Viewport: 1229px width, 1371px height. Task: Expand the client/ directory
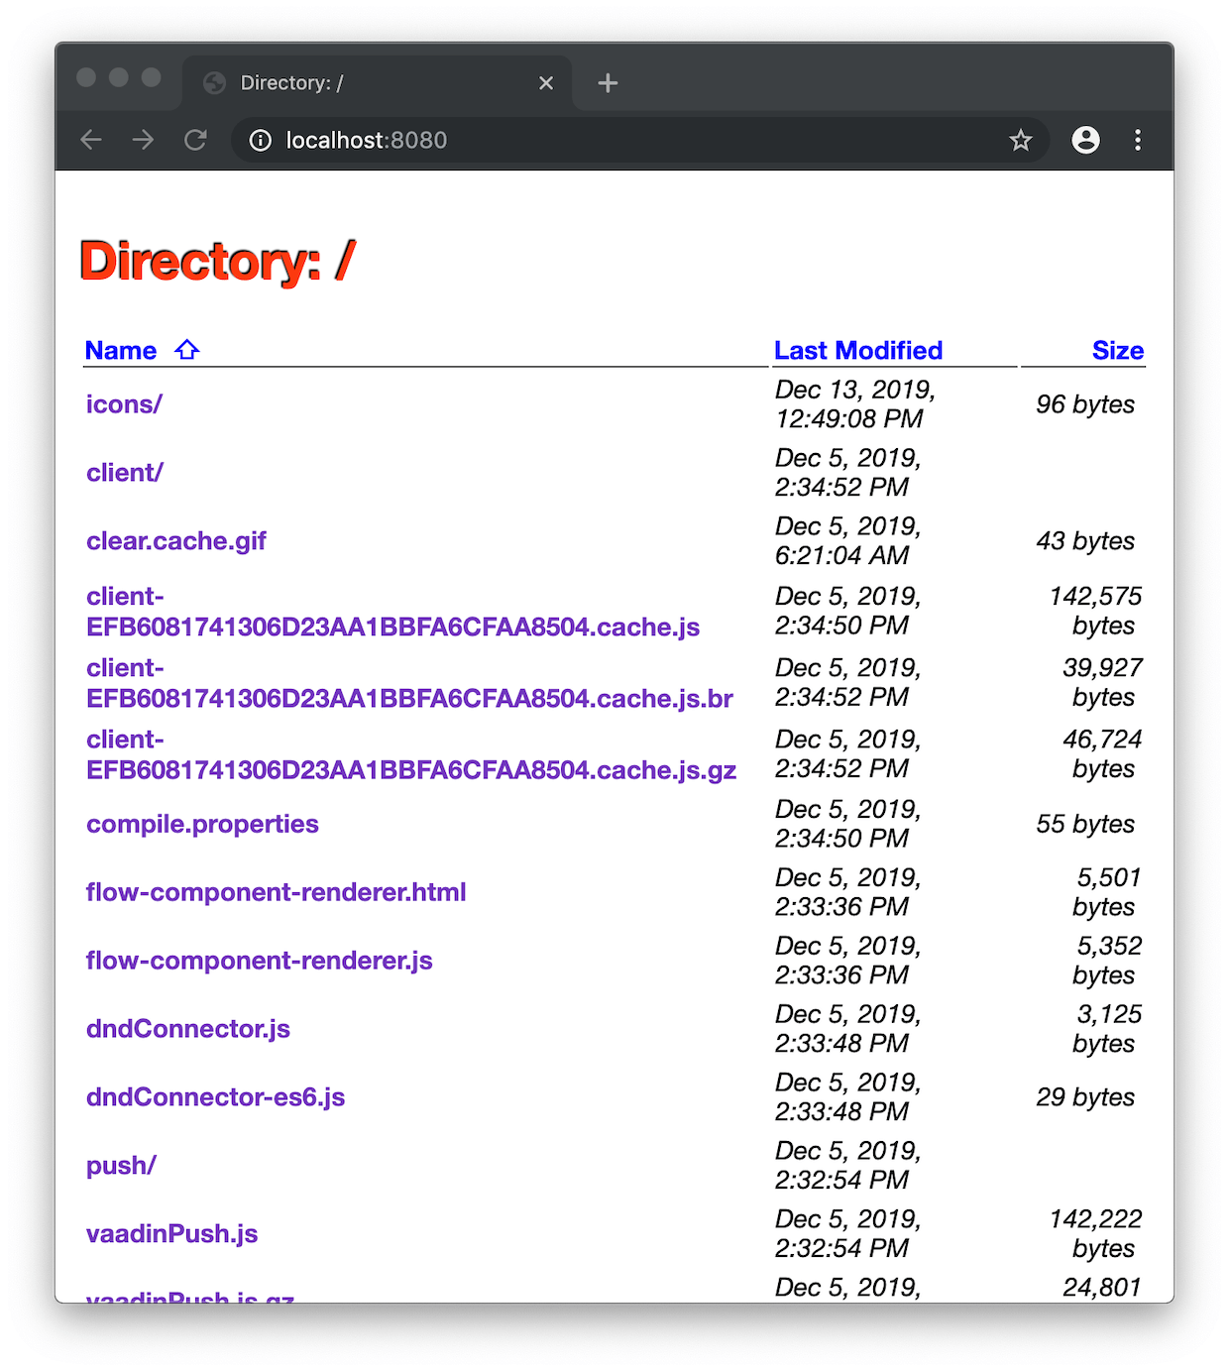click(124, 473)
